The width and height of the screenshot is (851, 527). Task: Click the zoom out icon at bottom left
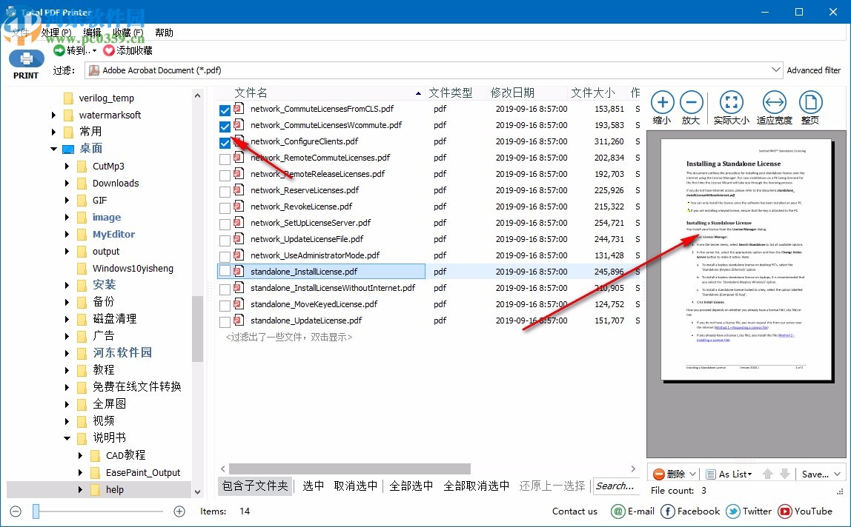pyautogui.click(x=16, y=511)
